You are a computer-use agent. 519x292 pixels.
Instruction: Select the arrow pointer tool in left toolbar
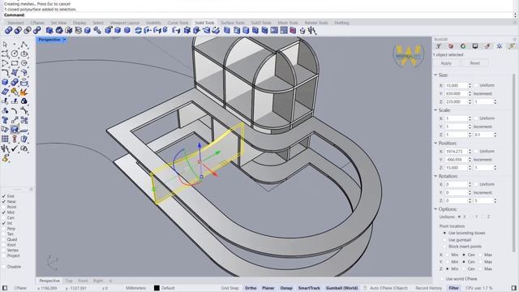pyautogui.click(x=5, y=44)
